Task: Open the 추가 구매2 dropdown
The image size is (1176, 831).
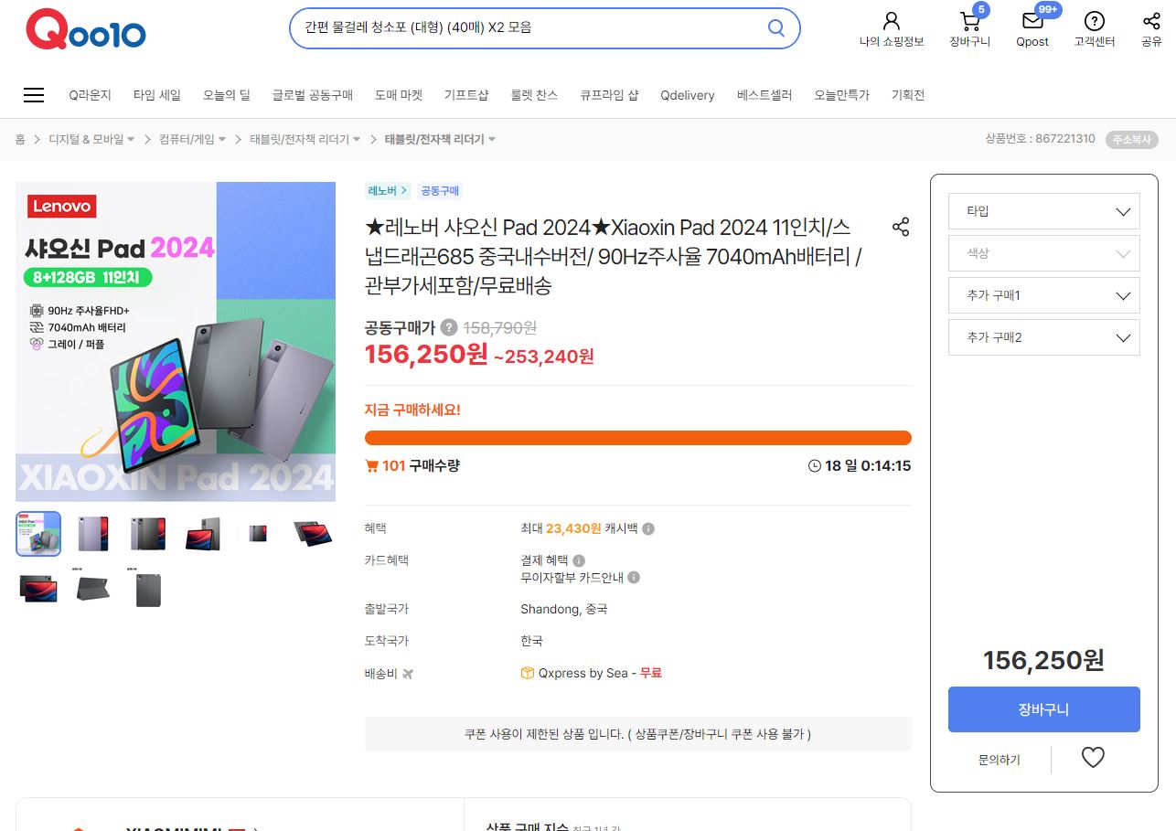Action: tap(1044, 337)
